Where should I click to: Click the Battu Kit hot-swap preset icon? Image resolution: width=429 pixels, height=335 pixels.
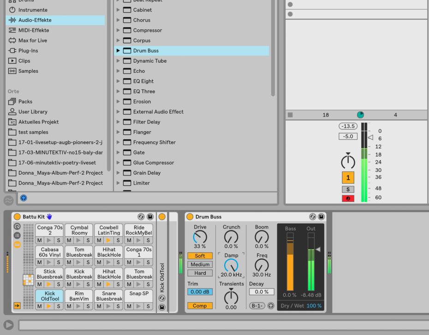tap(141, 217)
